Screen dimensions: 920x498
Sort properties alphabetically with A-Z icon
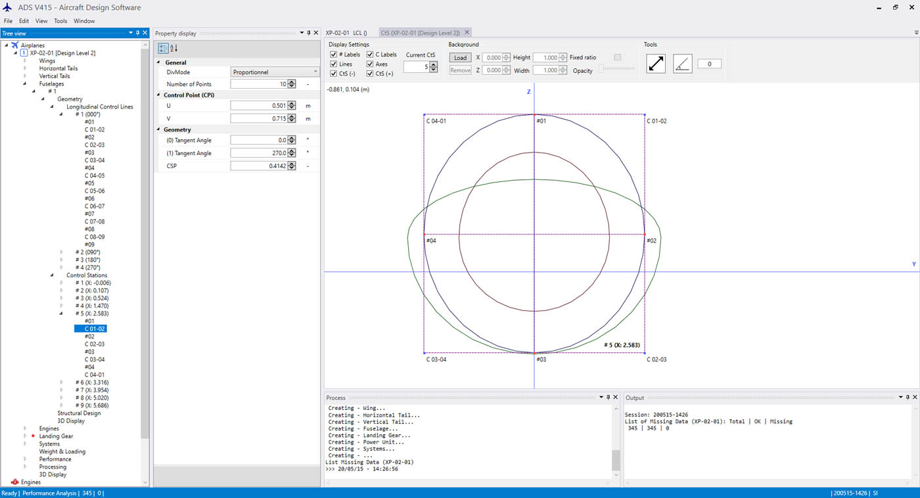[173, 48]
